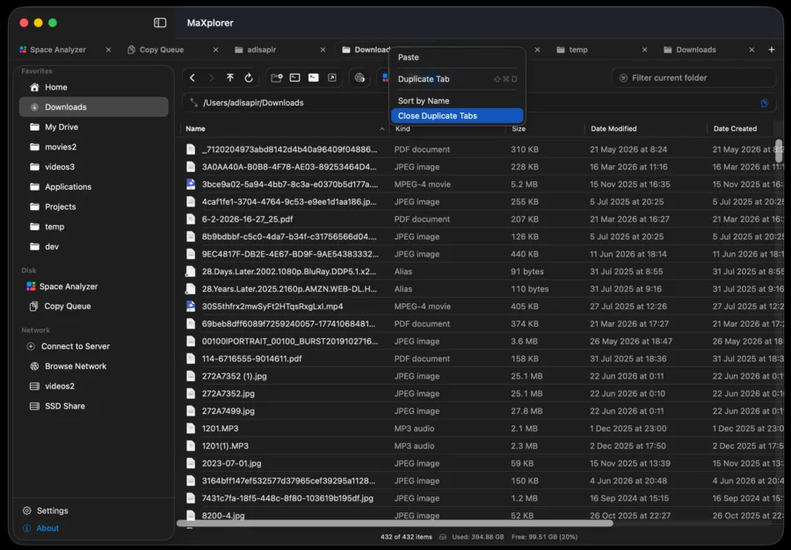Viewport: 791px width, 550px height.
Task: Click the horizontal scrollbar at the bottom
Action: pyautogui.click(x=395, y=524)
